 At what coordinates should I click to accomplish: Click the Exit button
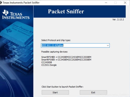(x=93, y=92)
